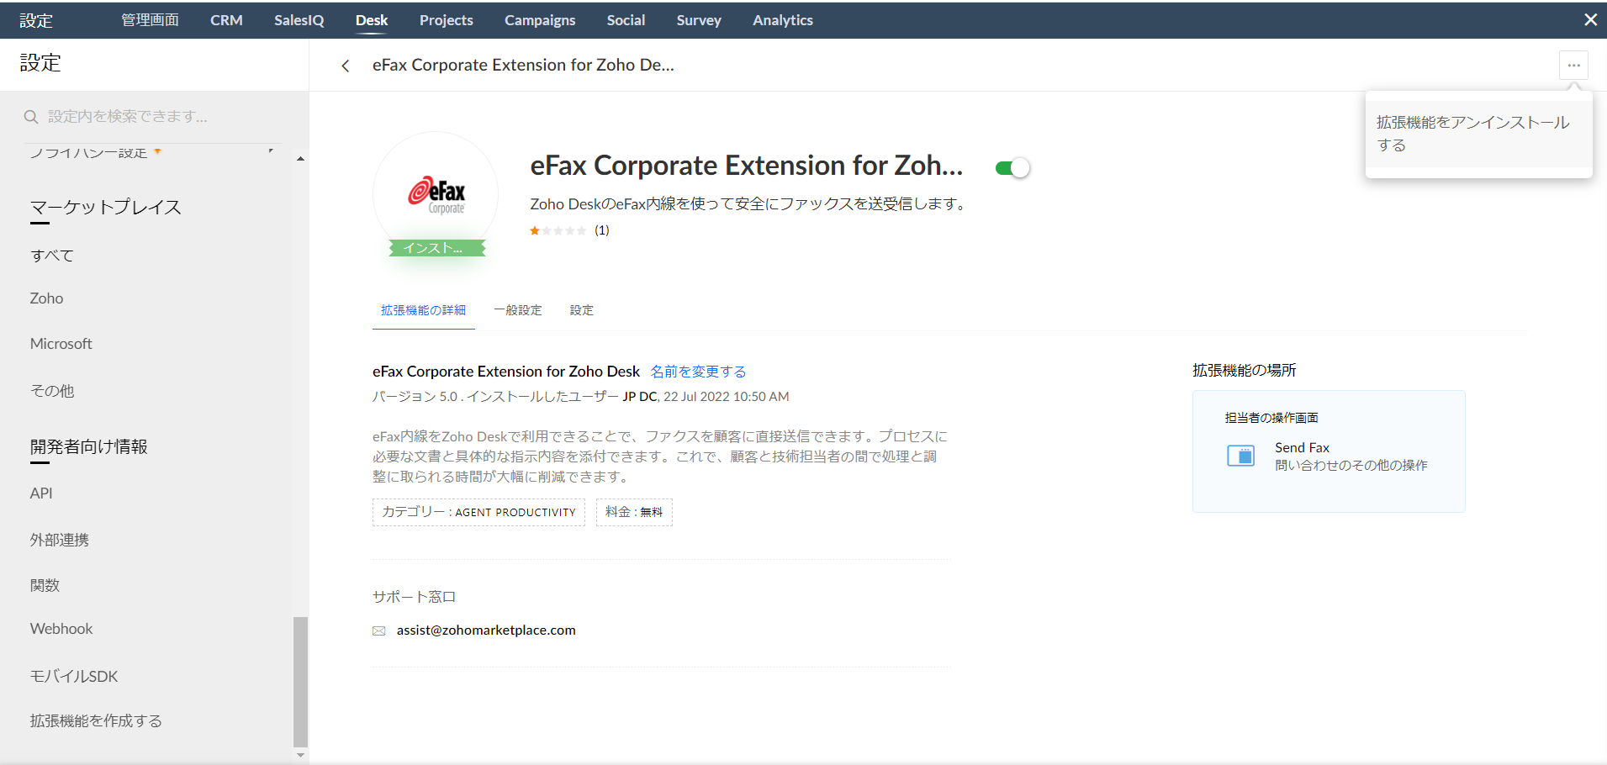Click 拡張機能を作成する in the sidebar
Screen dimensions: 1607x765
coord(96,720)
